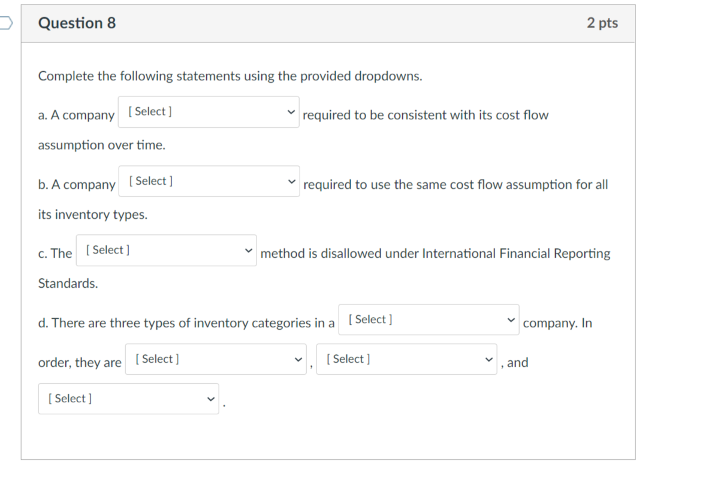Viewport: 718px width, 488px height.
Task: Open the dropdown right after 'order, they are'
Action: [216, 359]
